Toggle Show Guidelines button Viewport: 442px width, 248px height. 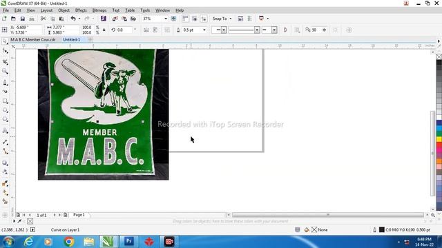(204, 19)
